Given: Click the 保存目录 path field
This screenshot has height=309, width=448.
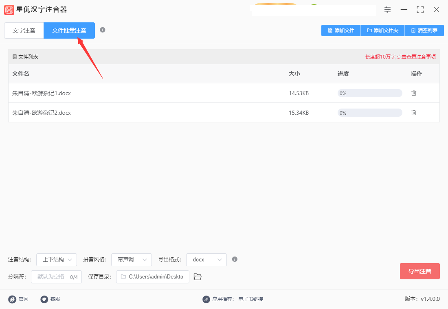Looking at the screenshot, I should (153, 277).
